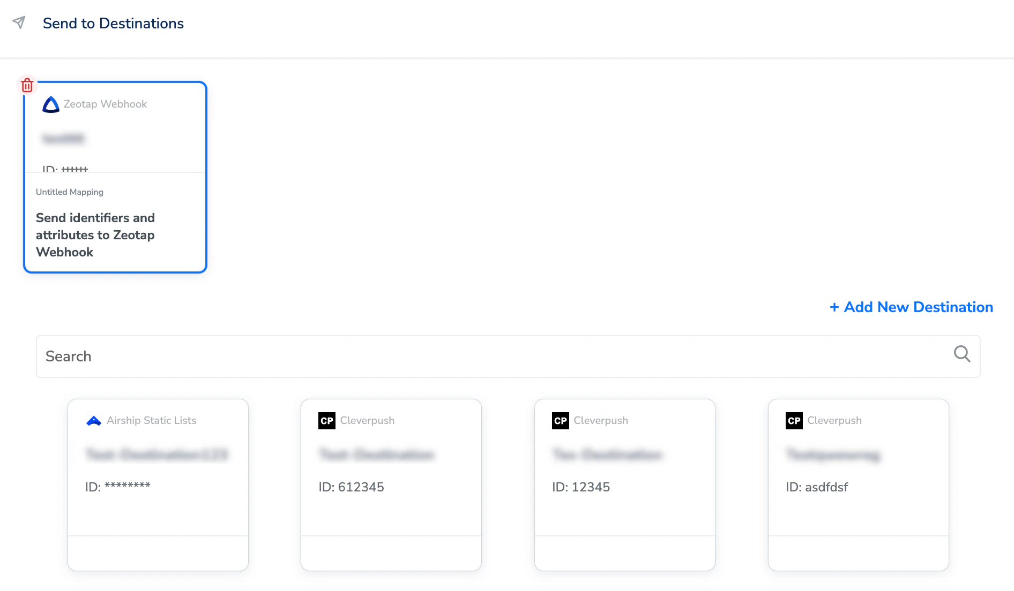Open the Untitled Mapping label
Image resolution: width=1014 pixels, height=591 pixels.
[70, 192]
